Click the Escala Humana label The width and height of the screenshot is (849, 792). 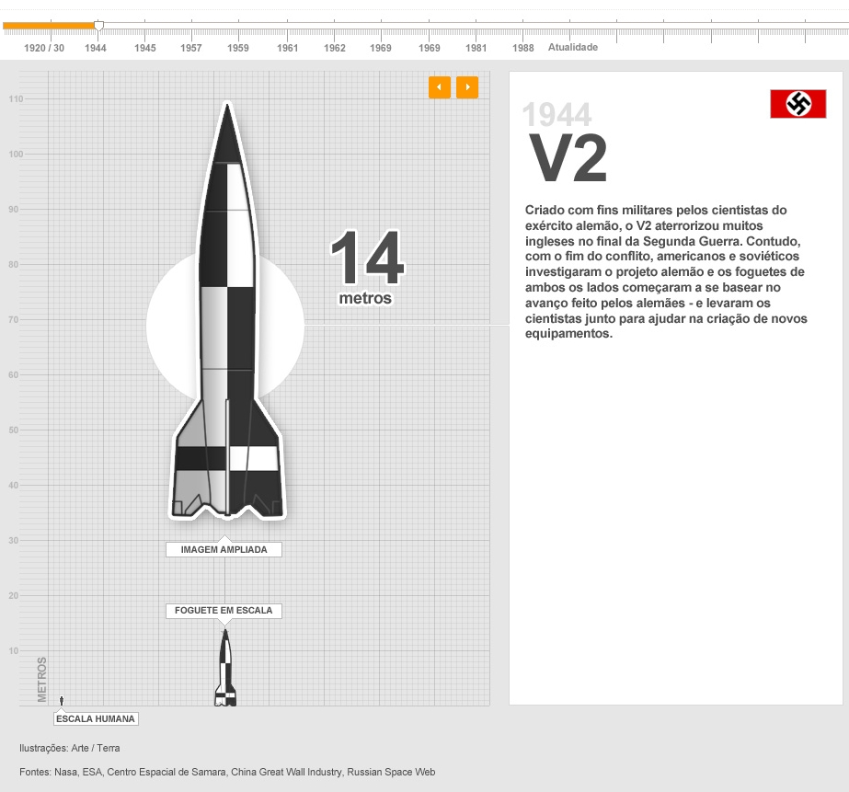click(x=95, y=719)
